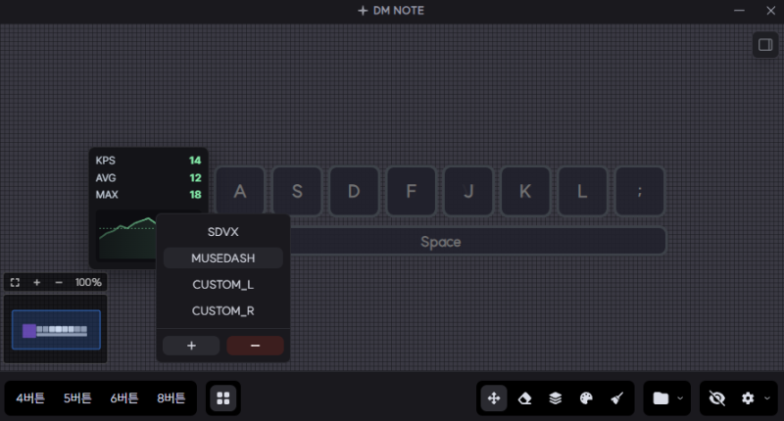The width and height of the screenshot is (784, 421).
Task: Open the layers tool
Action: [x=556, y=398]
